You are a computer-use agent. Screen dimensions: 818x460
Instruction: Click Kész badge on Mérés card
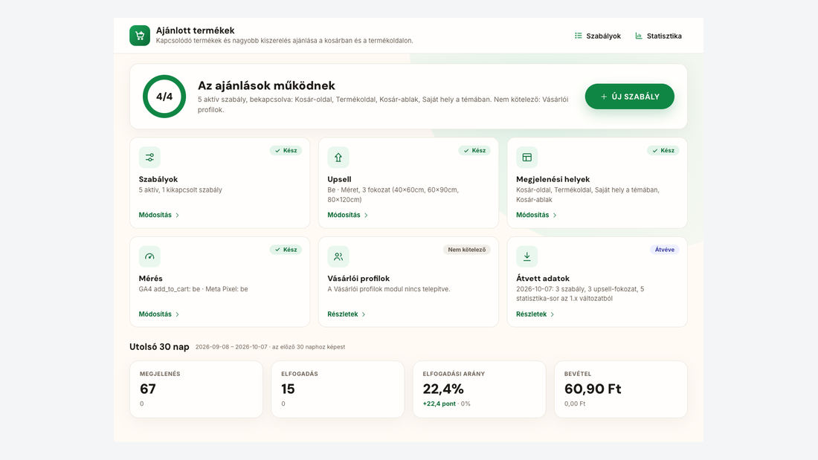[286, 249]
